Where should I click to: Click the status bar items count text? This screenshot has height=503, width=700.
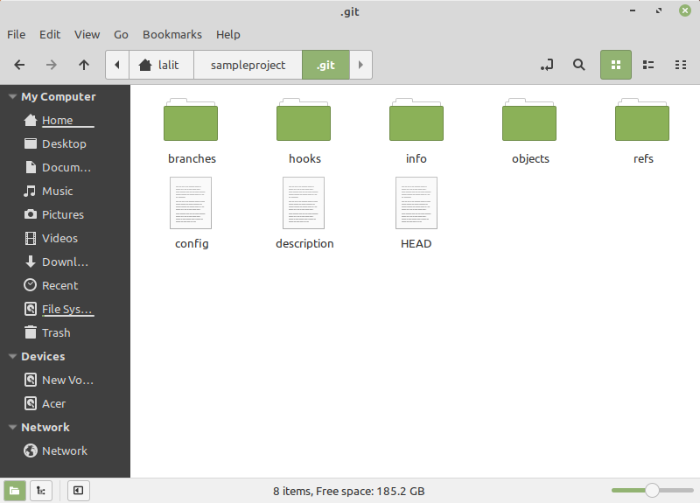click(x=348, y=492)
